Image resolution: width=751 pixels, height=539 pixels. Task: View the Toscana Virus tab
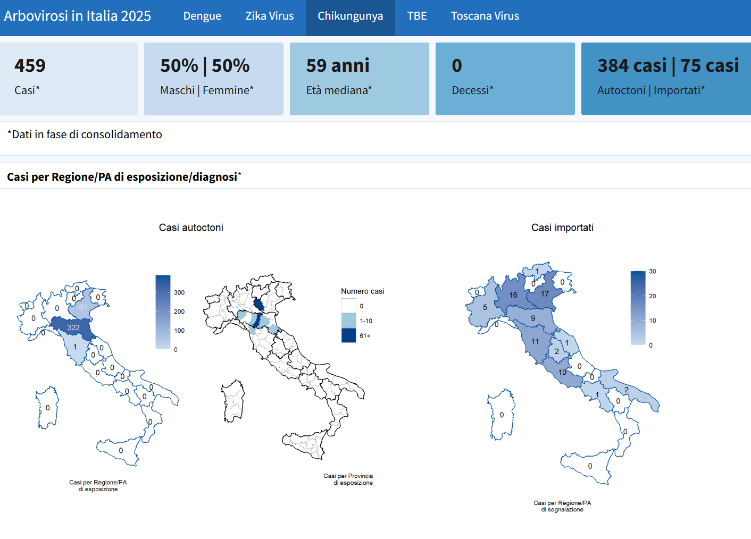(485, 16)
